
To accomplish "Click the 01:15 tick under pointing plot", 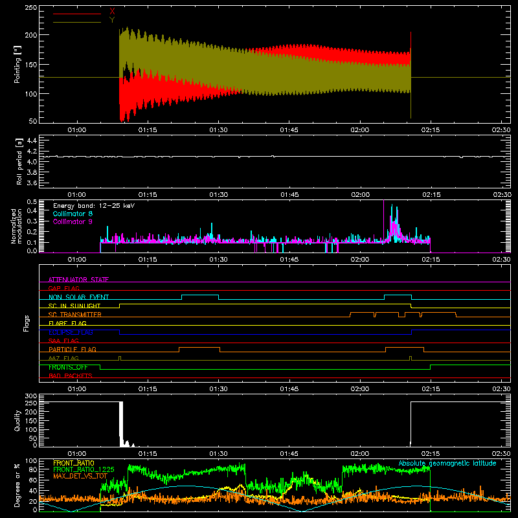I will pos(148,130).
